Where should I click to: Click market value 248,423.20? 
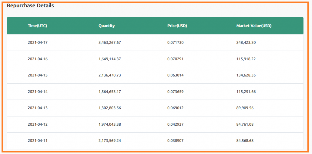pos(246,43)
